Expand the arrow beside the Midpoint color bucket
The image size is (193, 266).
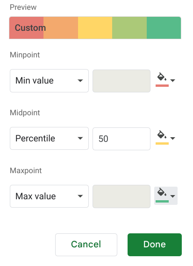[172, 139]
